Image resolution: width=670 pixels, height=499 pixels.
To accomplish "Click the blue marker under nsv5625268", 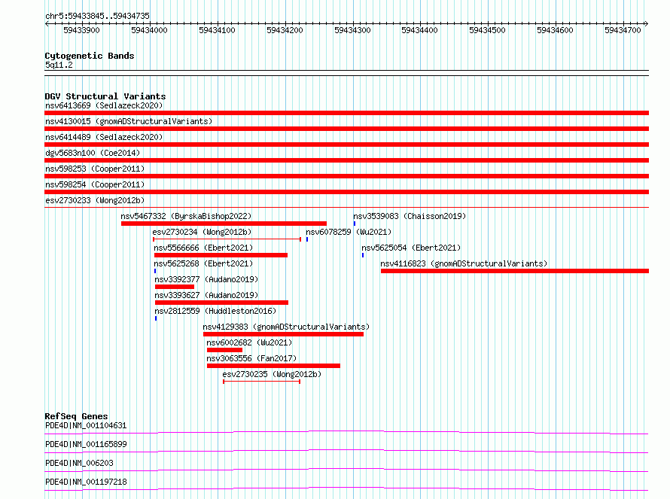I will pyautogui.click(x=155, y=271).
